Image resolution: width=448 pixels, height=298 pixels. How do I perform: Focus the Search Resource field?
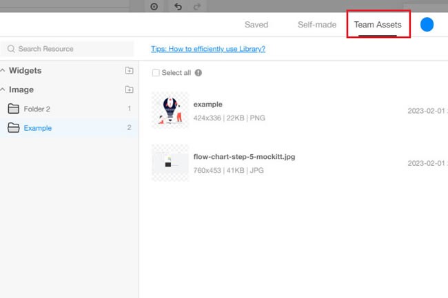click(x=67, y=49)
